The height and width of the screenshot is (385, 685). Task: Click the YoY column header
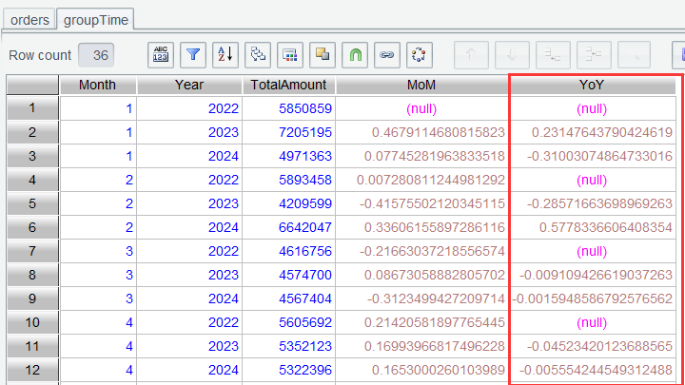point(592,85)
